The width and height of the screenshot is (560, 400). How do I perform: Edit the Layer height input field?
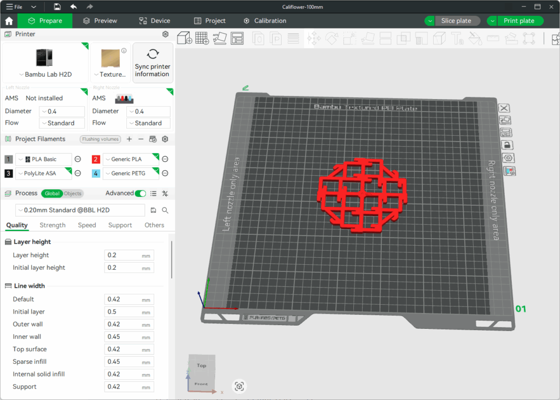(x=129, y=254)
